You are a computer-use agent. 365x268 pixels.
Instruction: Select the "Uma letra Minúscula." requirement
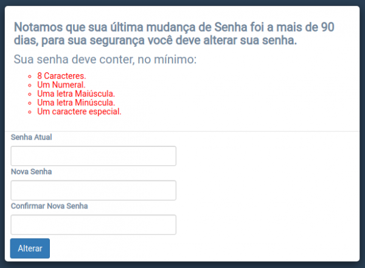pos(76,103)
